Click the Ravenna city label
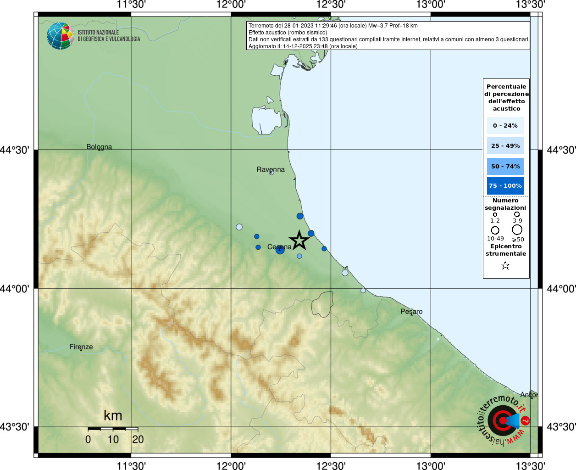The height and width of the screenshot is (470, 576). pyautogui.click(x=271, y=169)
